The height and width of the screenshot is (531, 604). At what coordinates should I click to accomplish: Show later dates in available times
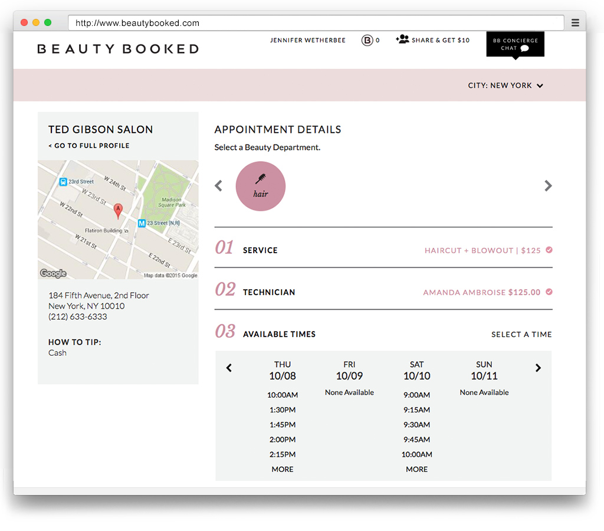click(x=538, y=368)
